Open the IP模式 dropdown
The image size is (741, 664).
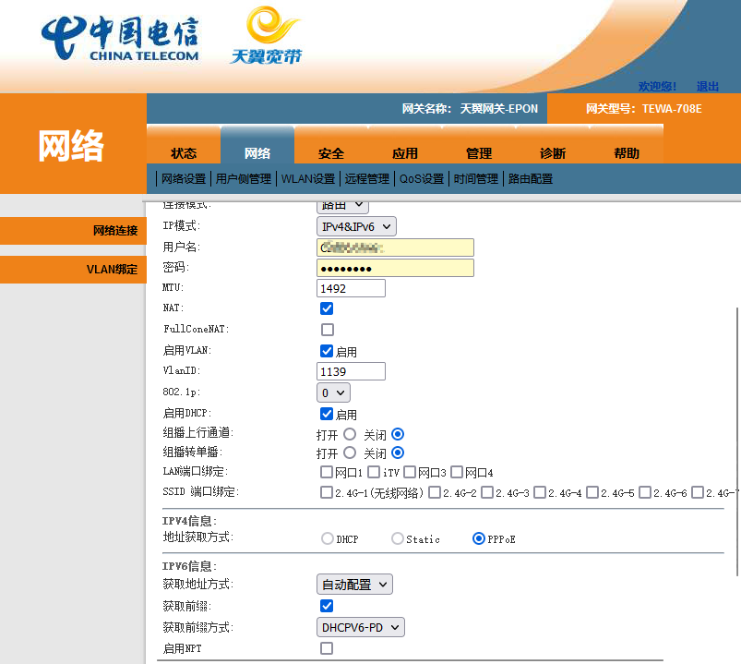coord(356,226)
